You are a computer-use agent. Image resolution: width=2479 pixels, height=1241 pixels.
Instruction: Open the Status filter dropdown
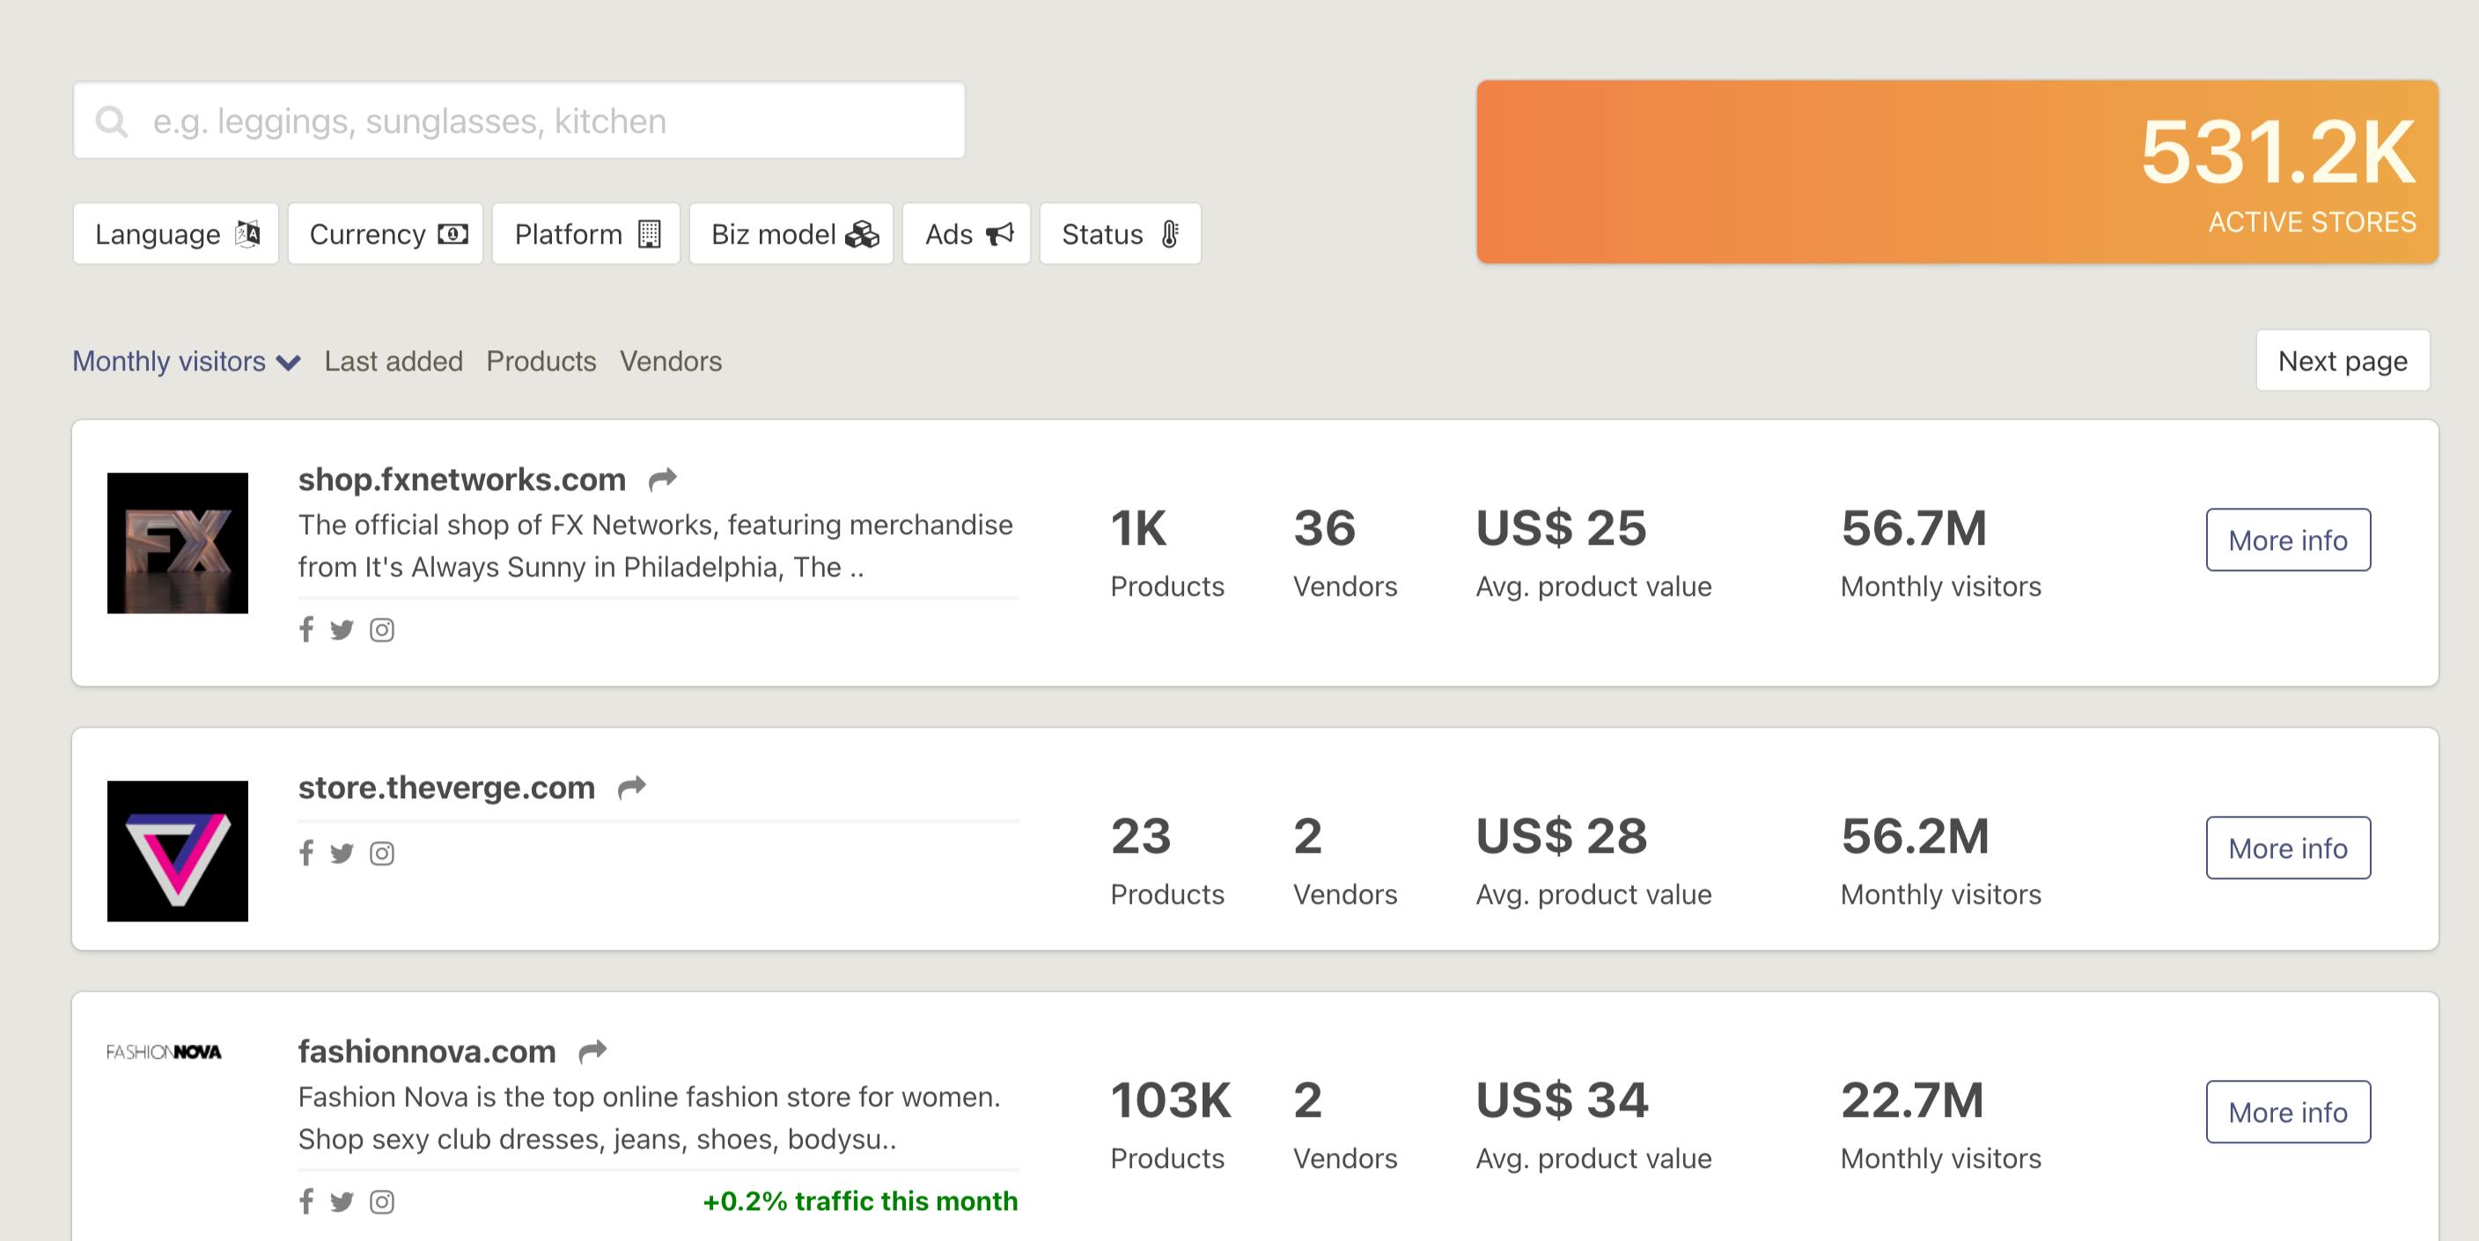(x=1122, y=234)
